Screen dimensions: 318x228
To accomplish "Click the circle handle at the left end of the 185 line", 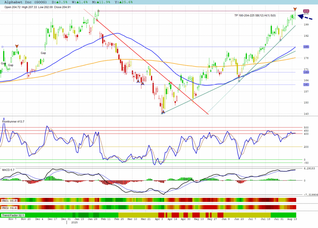I will [2, 47].
